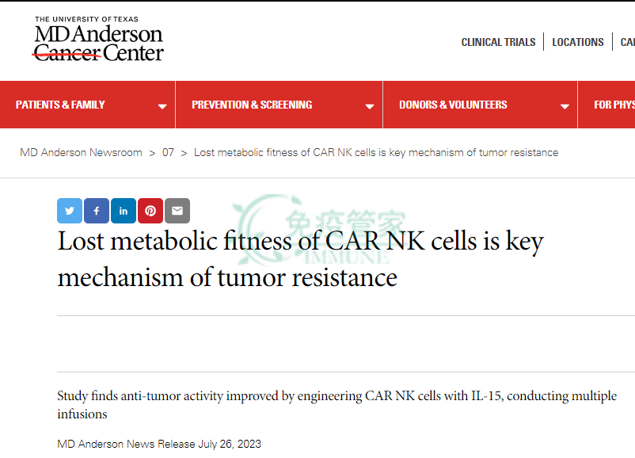Share article on LinkedIn

124,211
